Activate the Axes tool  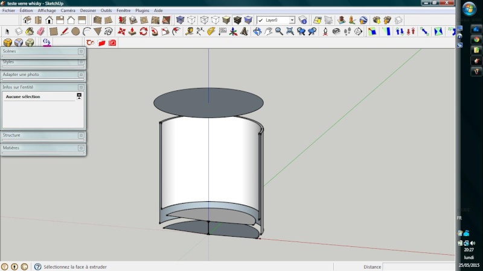[x=233, y=31]
